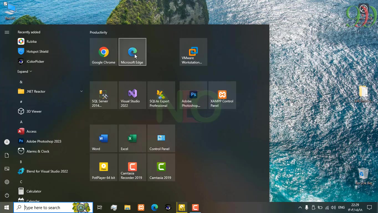Click the letter C group header
Viewport: 378px width, 213px height.
click(x=21, y=182)
